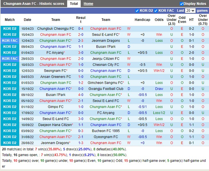Click the Loss1/2 odds on 17/09/22
Image resolution: width=209 pixels, height=171 pixels.
(x=159, y=113)
